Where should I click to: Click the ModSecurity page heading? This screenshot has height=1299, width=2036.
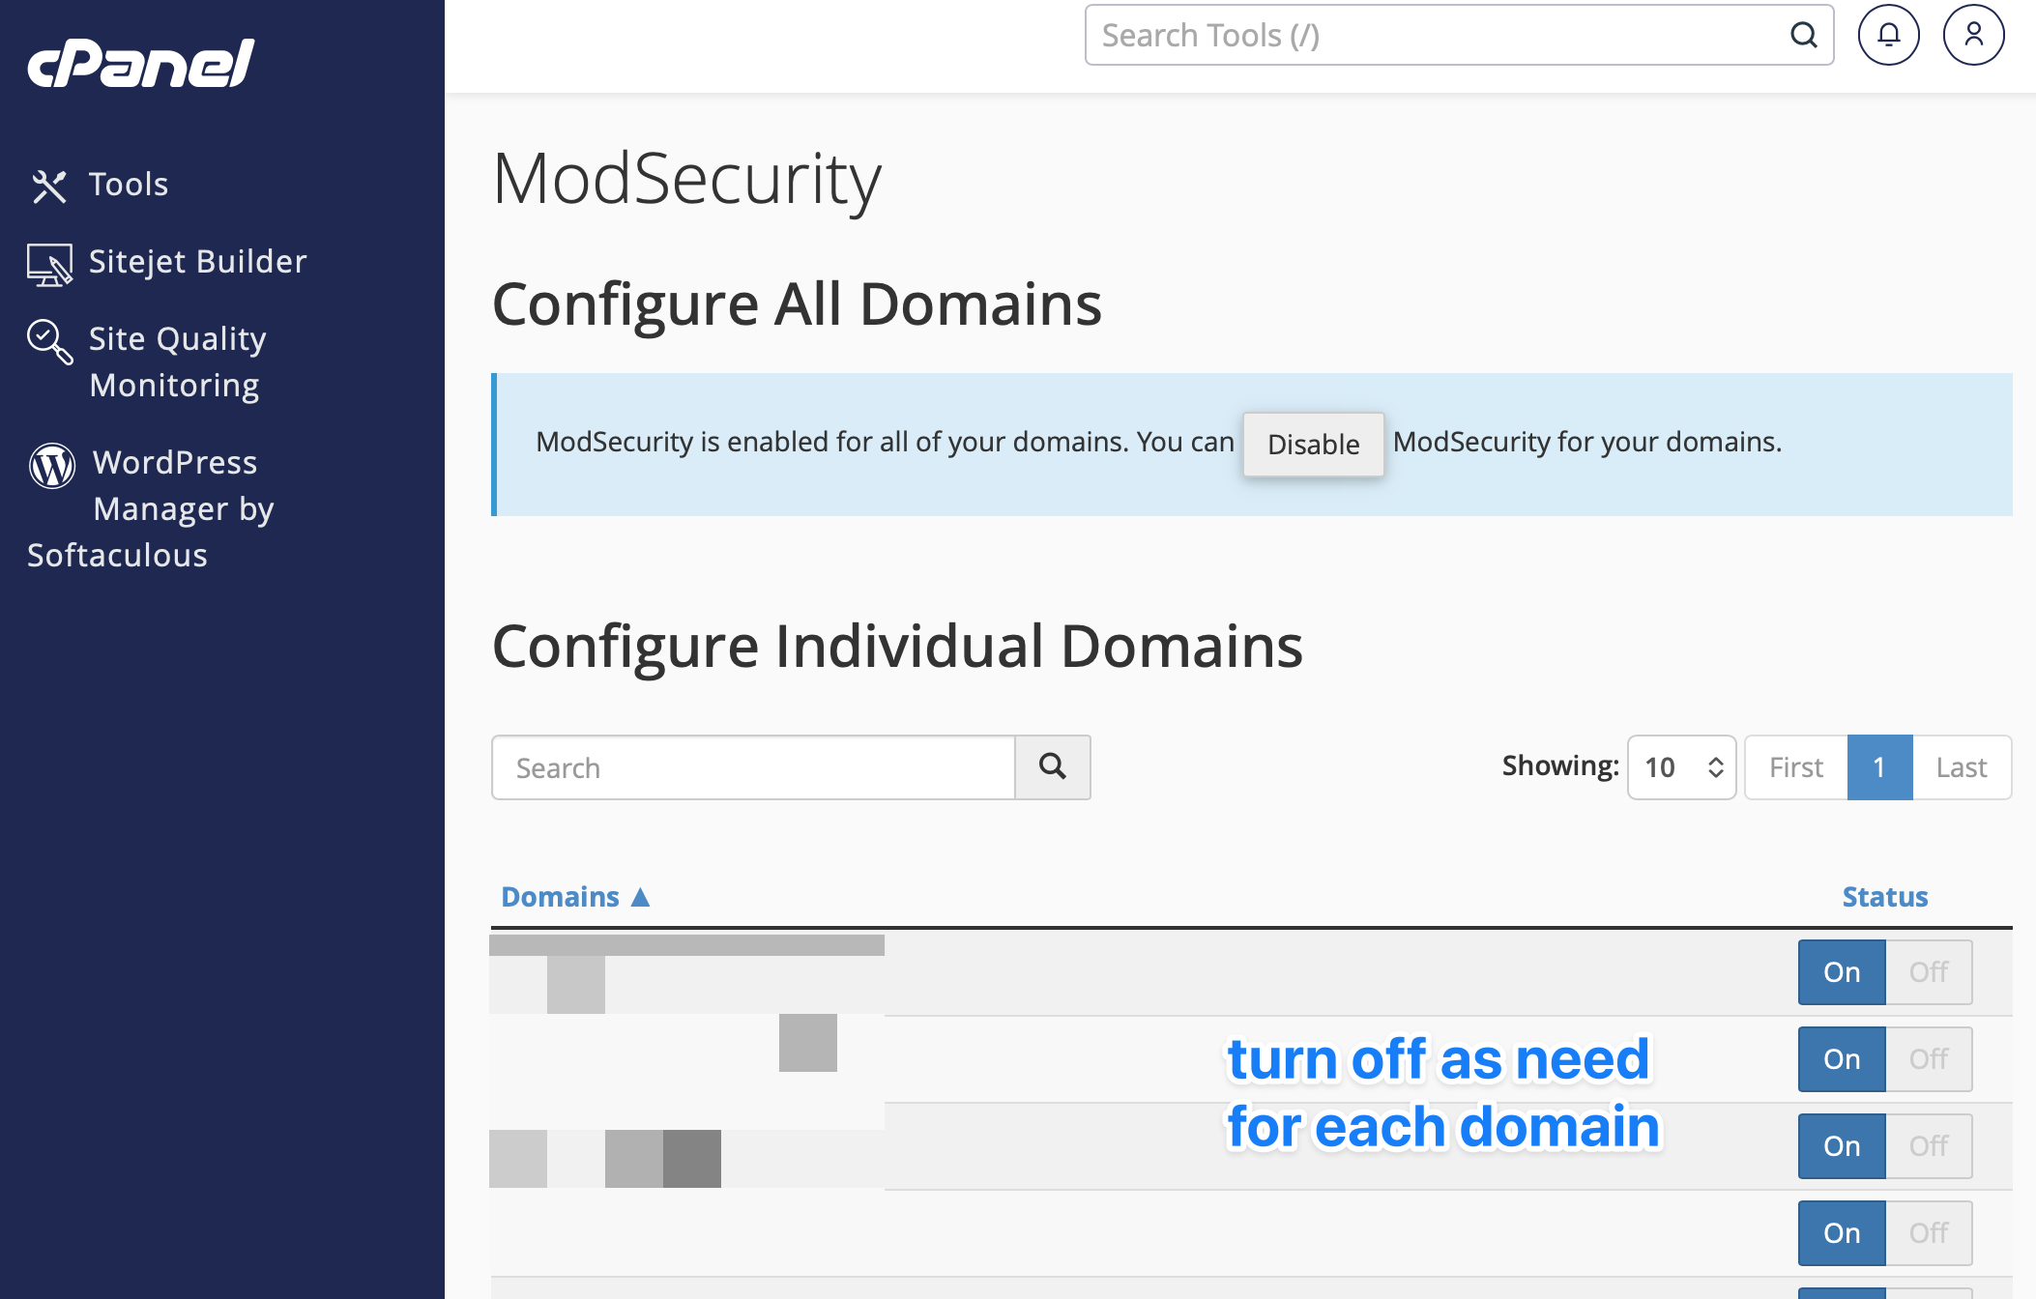point(686,180)
